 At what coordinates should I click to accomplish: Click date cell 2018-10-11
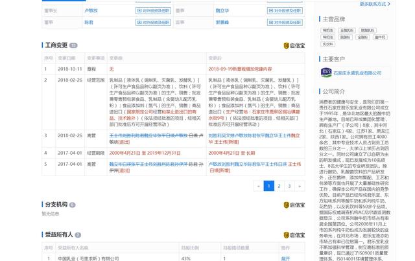click(x=70, y=69)
